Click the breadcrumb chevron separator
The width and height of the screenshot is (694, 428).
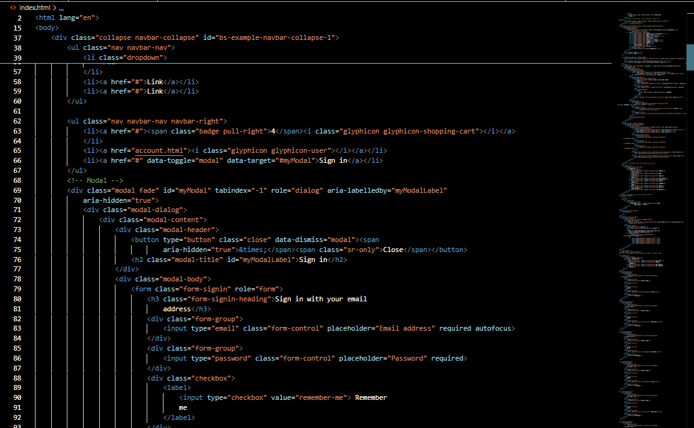pos(54,7)
